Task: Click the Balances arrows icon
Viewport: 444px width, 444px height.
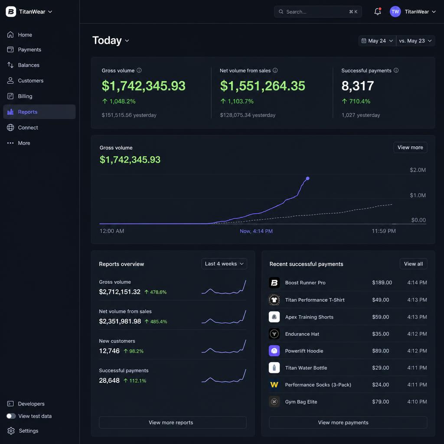Action: pyautogui.click(x=10, y=65)
